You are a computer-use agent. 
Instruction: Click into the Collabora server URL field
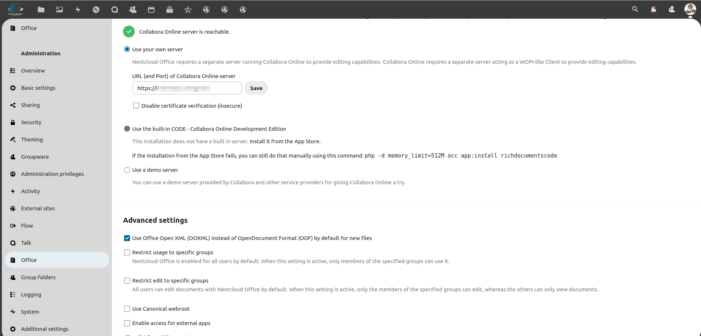187,88
